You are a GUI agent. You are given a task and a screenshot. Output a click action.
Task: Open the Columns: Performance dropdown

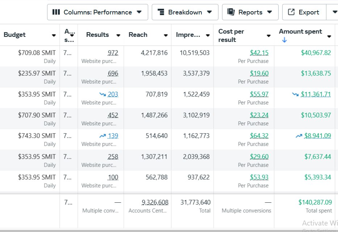[139, 12]
